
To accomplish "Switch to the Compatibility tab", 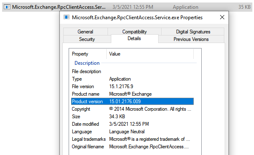I will [134, 31].
